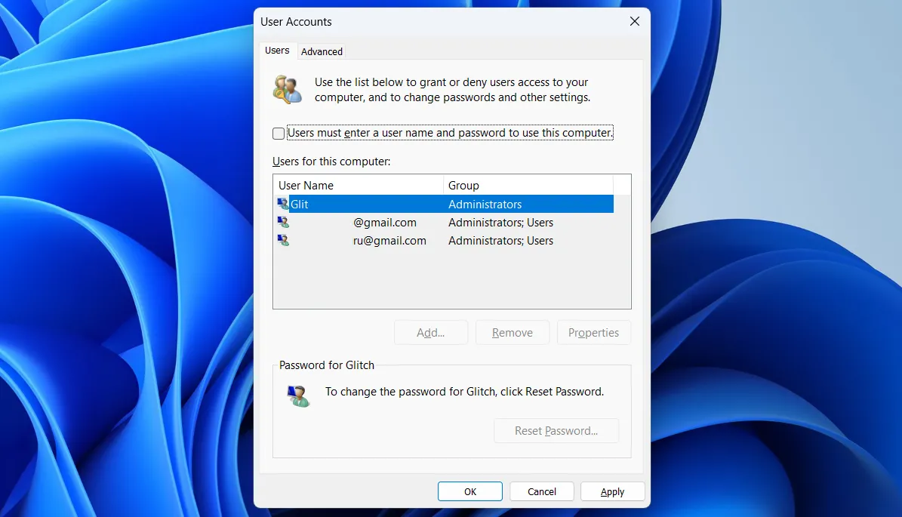Click the Add button
The width and height of the screenshot is (902, 517).
(430, 332)
